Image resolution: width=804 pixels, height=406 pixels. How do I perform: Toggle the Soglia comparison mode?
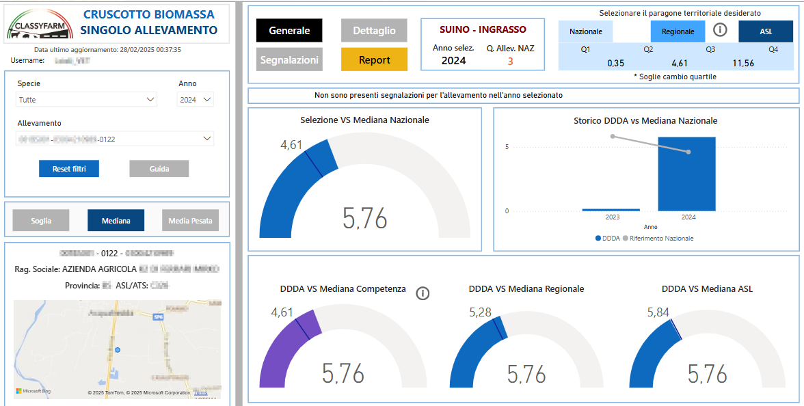pos(41,220)
